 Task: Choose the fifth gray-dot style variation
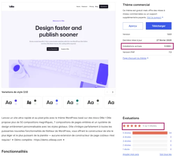[93, 102]
